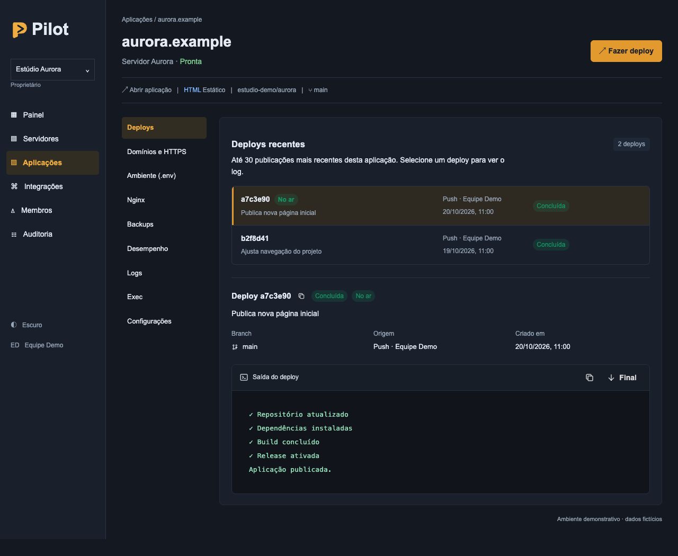Click the Painel grid icon
Viewport: 678px width, 556px height.
point(14,115)
